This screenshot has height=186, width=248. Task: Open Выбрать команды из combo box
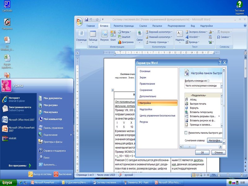[x=203, y=86]
